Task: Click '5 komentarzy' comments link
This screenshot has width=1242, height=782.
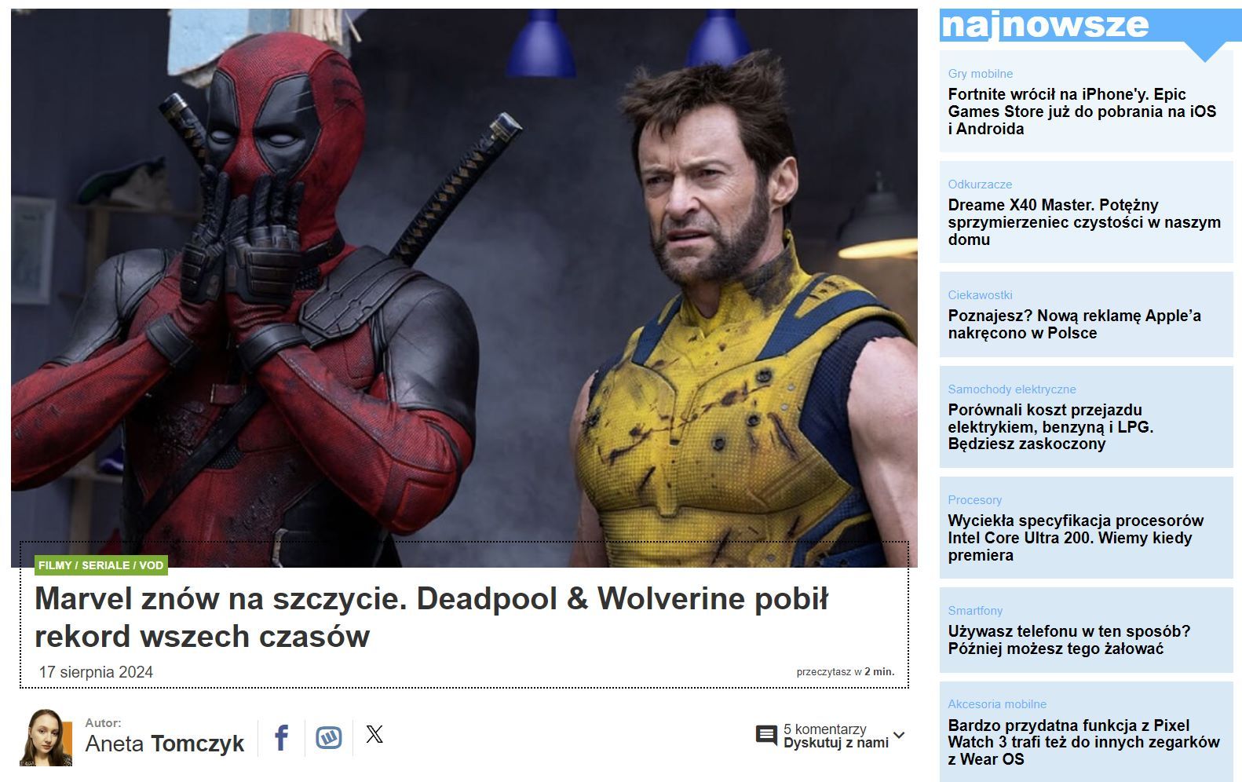Action: point(824,729)
